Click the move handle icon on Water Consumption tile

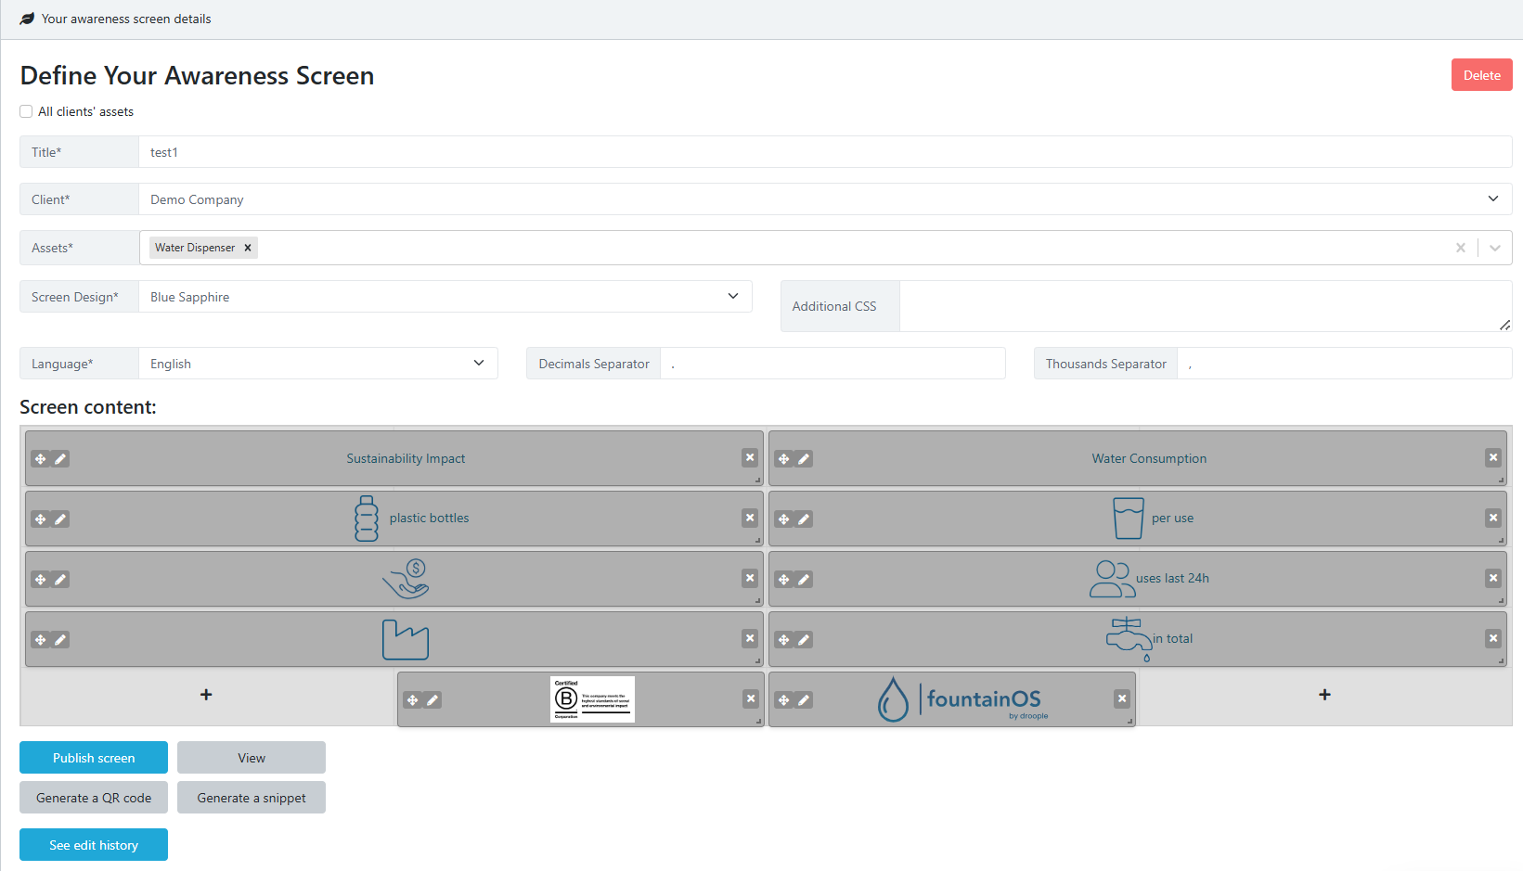tap(784, 459)
